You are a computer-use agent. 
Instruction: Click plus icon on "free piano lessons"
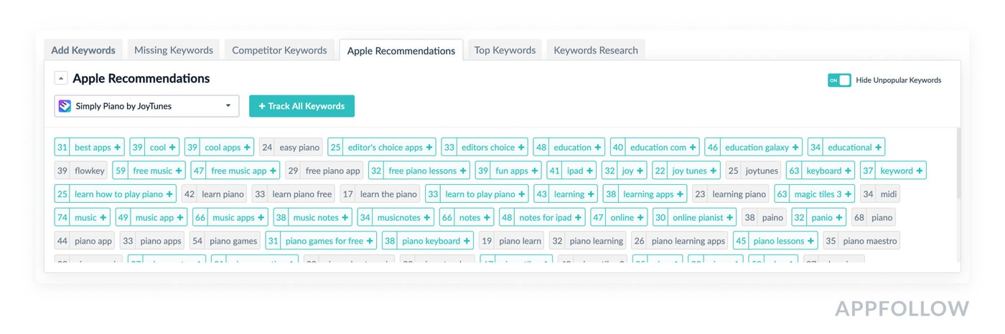pyautogui.click(x=463, y=171)
